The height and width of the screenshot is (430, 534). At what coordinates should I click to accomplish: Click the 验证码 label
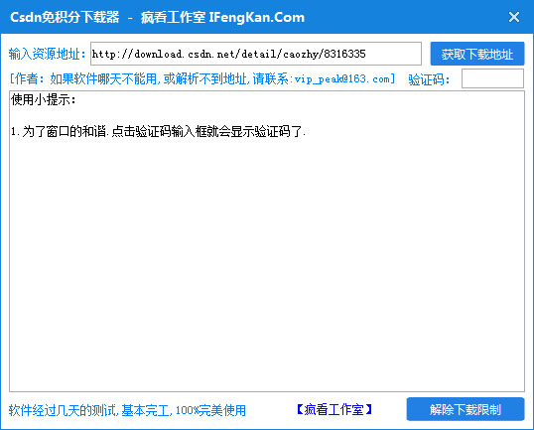[429, 79]
